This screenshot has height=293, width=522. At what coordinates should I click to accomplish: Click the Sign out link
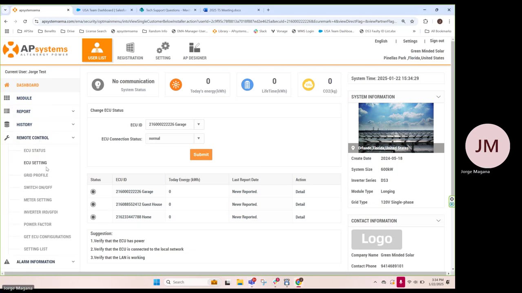pyautogui.click(x=437, y=41)
